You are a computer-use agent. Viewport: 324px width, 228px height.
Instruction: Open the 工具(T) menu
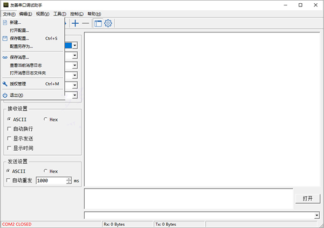tap(60, 14)
